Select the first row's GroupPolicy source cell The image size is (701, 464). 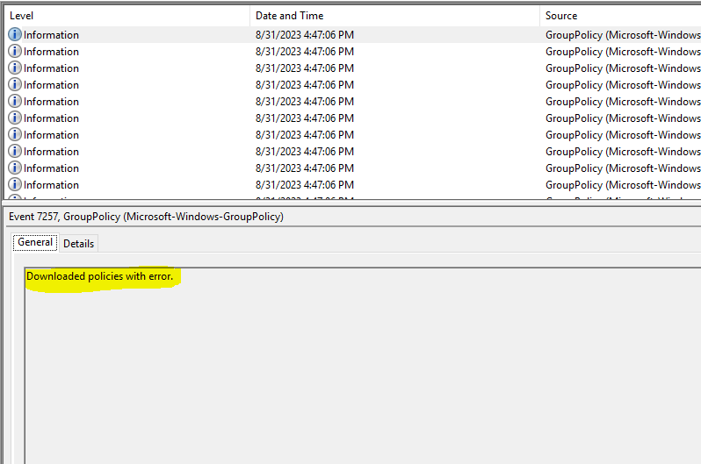coord(622,35)
